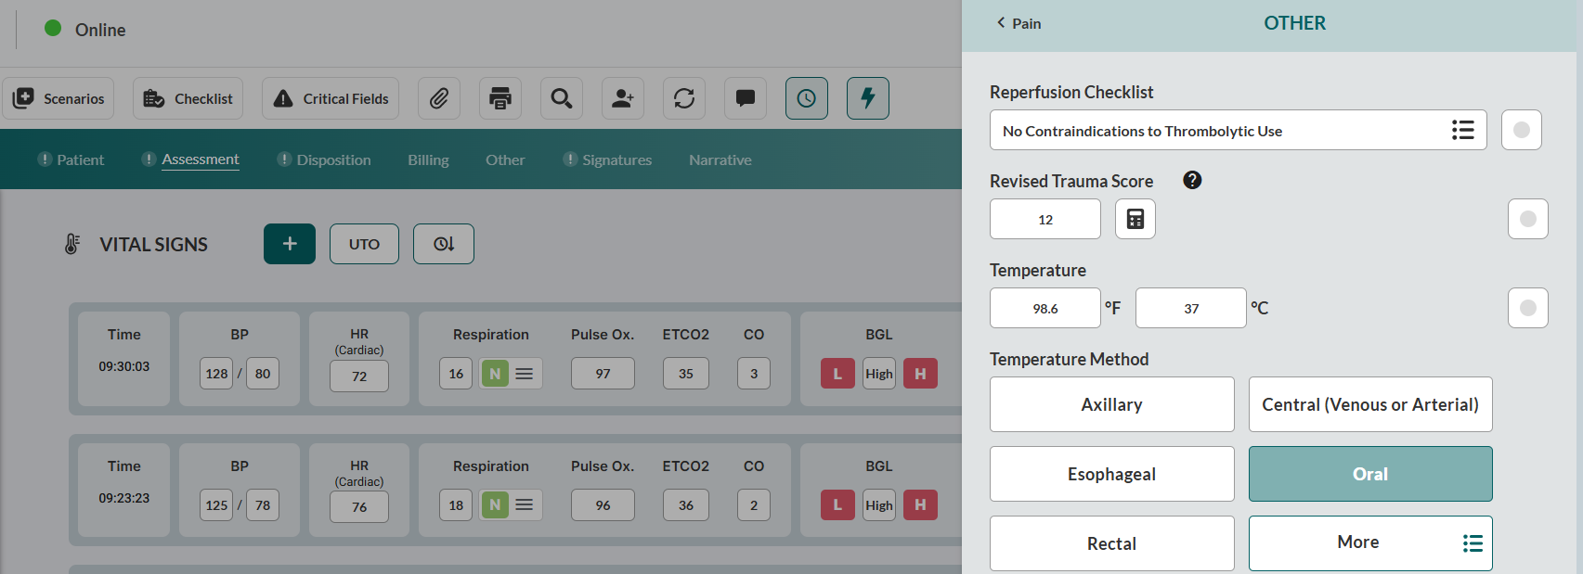The height and width of the screenshot is (574, 1583).
Task: Edit systolic BP 128 field
Action: click(x=216, y=374)
